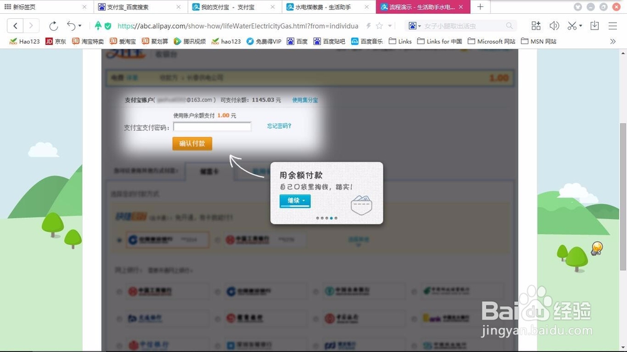The height and width of the screenshot is (352, 627).
Task: Open the Baidu search engine selector
Action: coord(414,26)
